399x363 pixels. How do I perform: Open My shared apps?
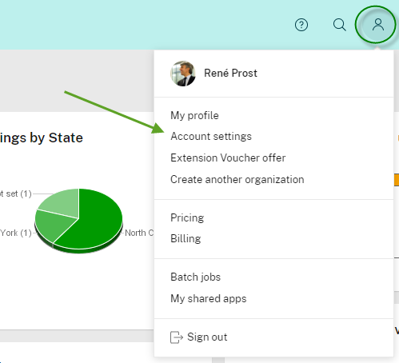[x=209, y=298]
